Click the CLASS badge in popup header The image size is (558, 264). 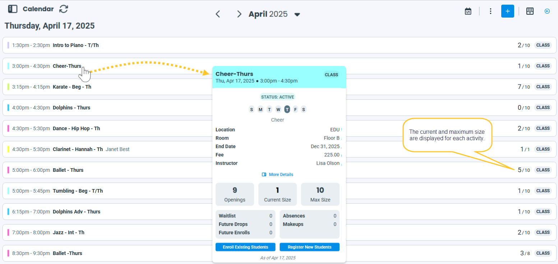[331, 75]
